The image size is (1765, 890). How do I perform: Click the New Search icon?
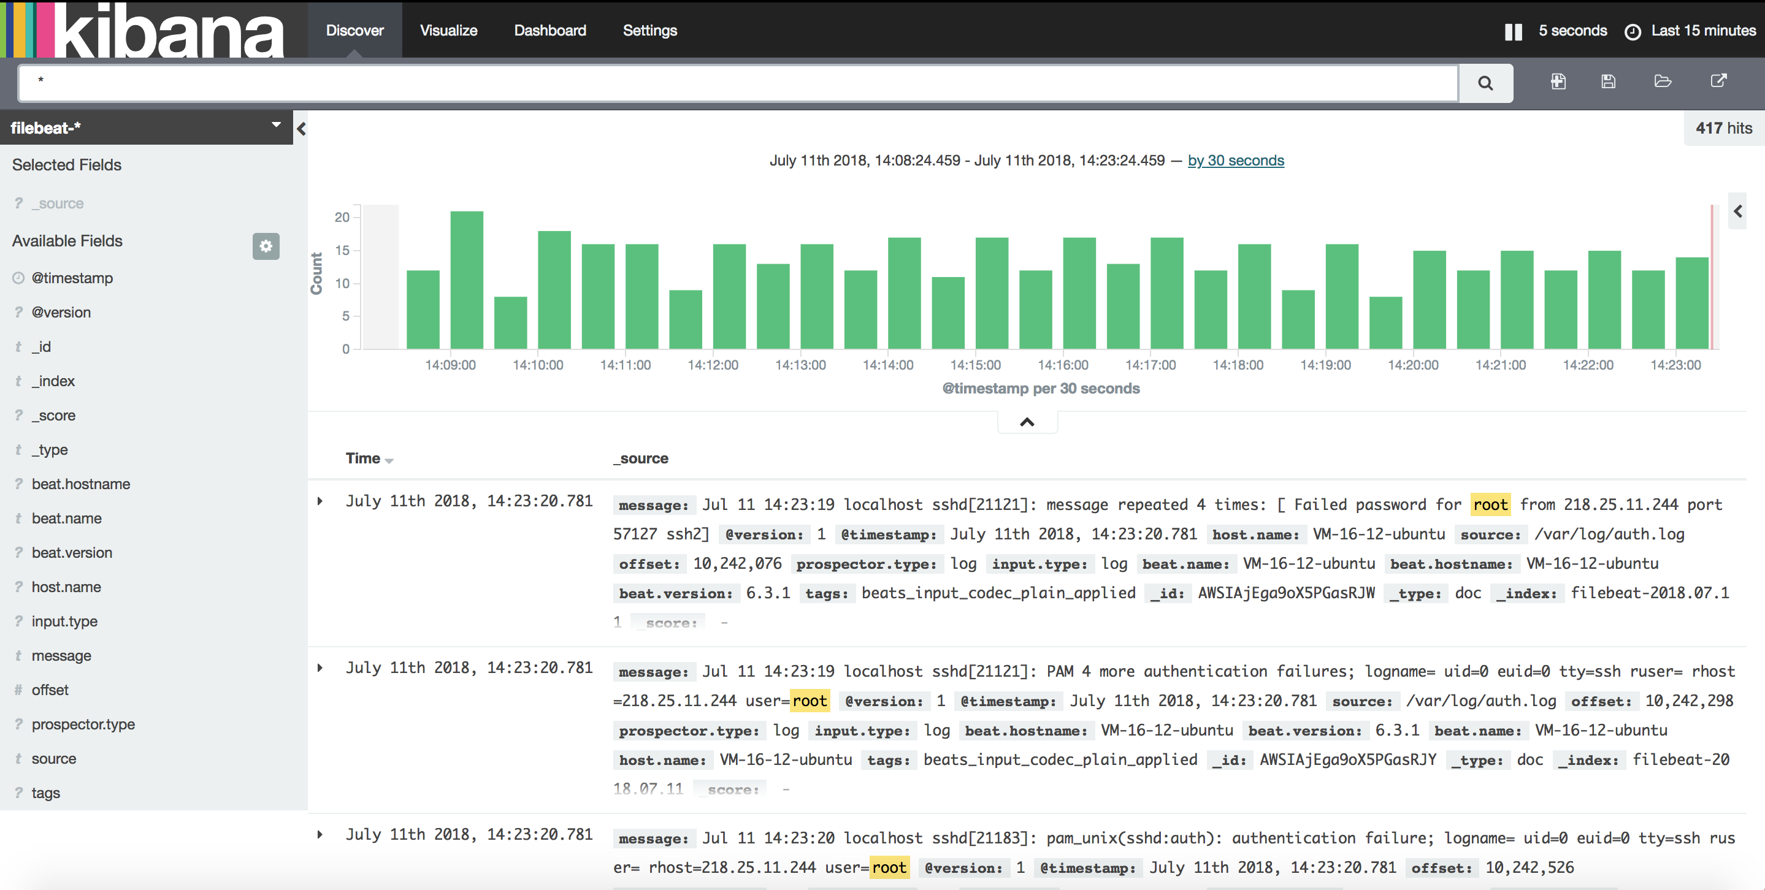1558,82
